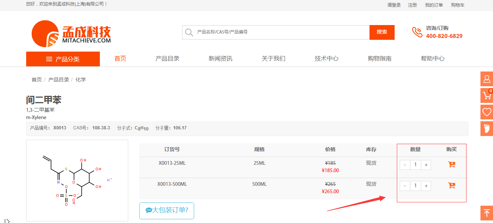Screen dimensions: 493x223
Task: Open the shopping cart sidebar icon
Action: pos(486,95)
